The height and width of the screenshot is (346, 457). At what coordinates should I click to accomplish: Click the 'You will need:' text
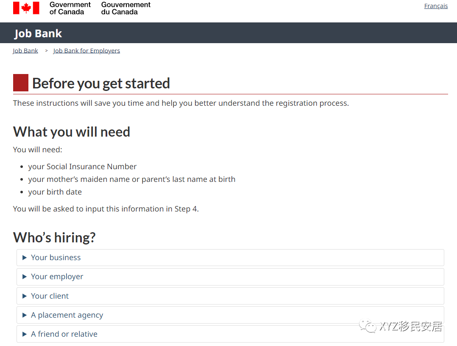point(38,150)
